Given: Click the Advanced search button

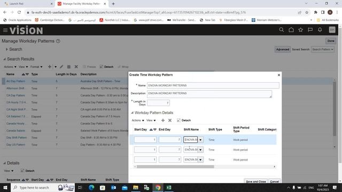Looking at the screenshot, I should point(283,50).
